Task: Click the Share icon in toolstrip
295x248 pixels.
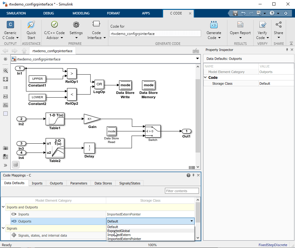Action: pos(278,25)
